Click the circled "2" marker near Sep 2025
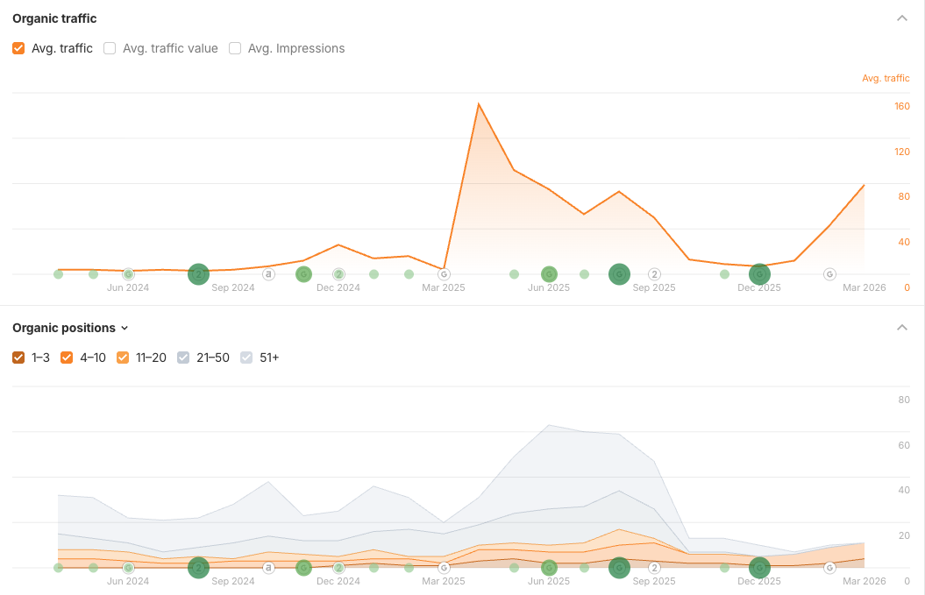The width and height of the screenshot is (925, 595). (654, 273)
